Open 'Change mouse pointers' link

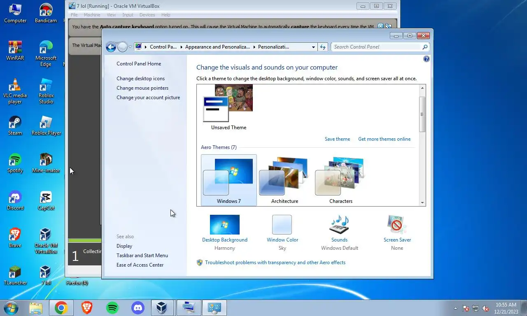pyautogui.click(x=142, y=88)
